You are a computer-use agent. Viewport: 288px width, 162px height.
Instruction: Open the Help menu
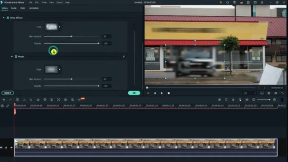tap(67, 2)
